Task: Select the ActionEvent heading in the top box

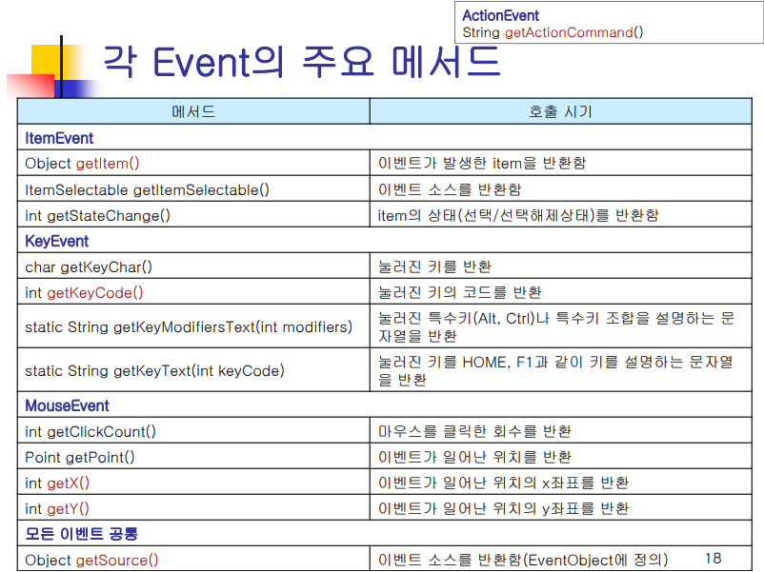Action: pos(500,15)
